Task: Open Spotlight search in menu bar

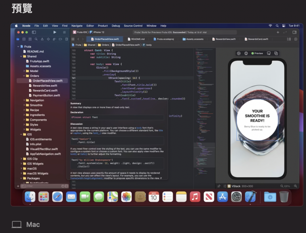Action: click(277, 26)
